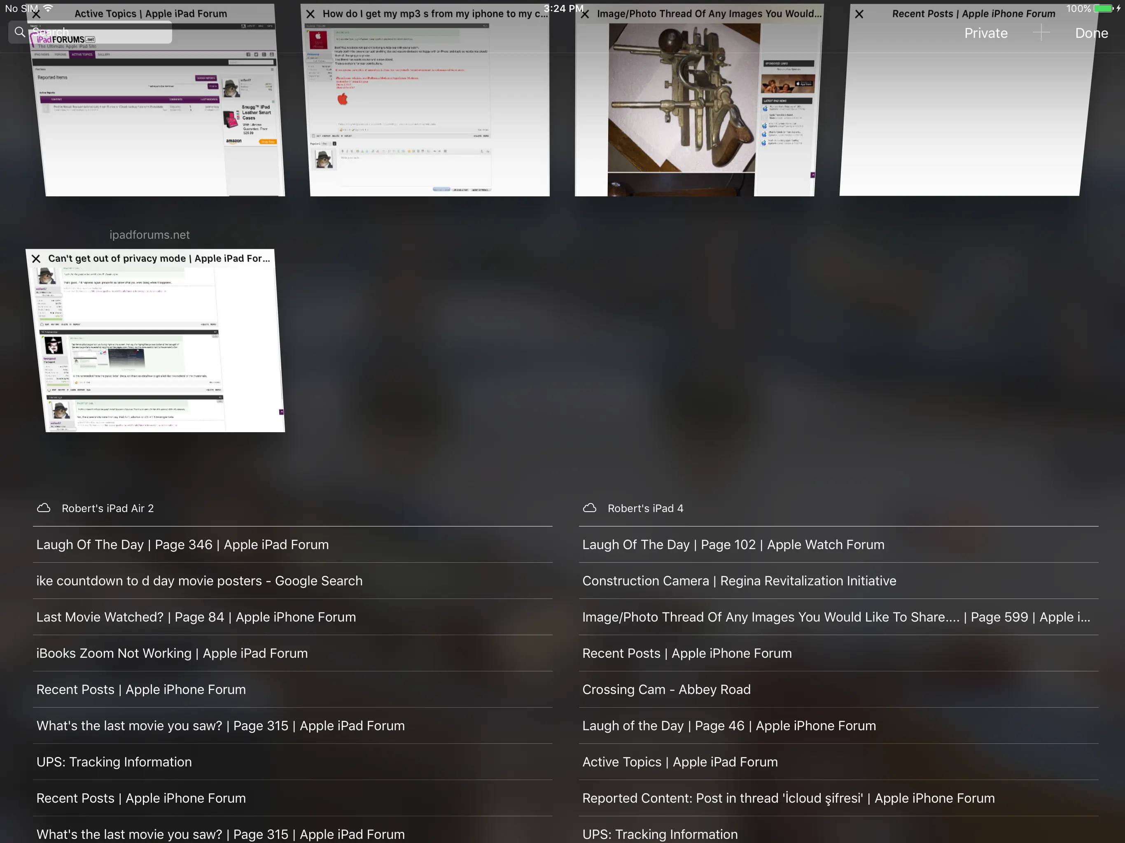The width and height of the screenshot is (1125, 843).
Task: Open ike countdown Google Search link
Action: pos(199,581)
